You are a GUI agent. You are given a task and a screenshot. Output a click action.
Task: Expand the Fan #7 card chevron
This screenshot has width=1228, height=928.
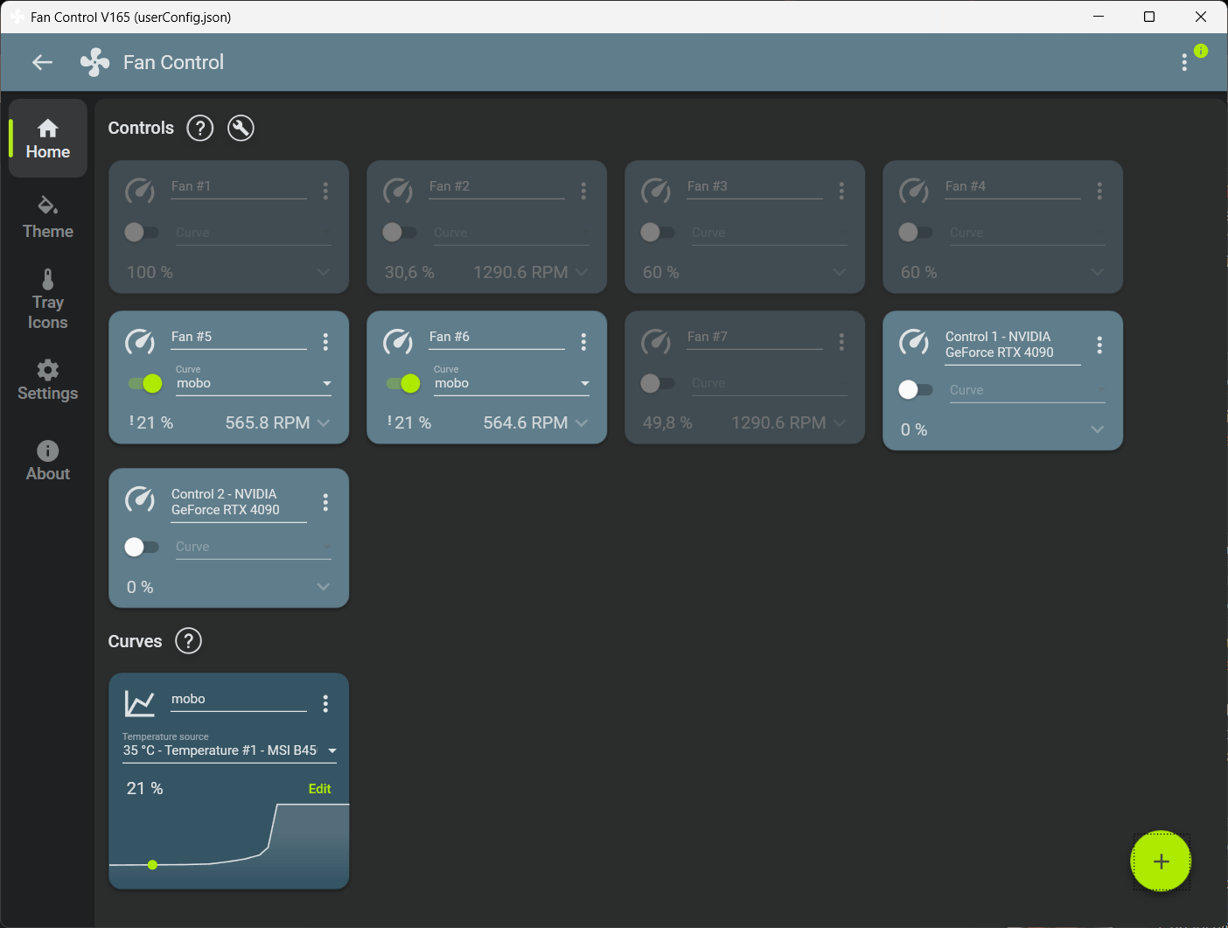pyautogui.click(x=840, y=422)
